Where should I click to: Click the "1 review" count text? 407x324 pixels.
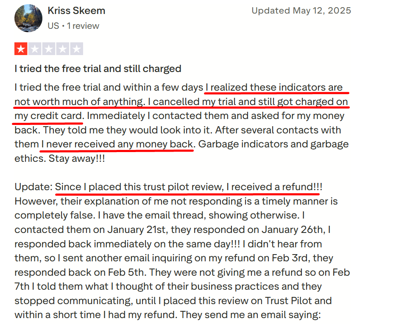point(83,26)
